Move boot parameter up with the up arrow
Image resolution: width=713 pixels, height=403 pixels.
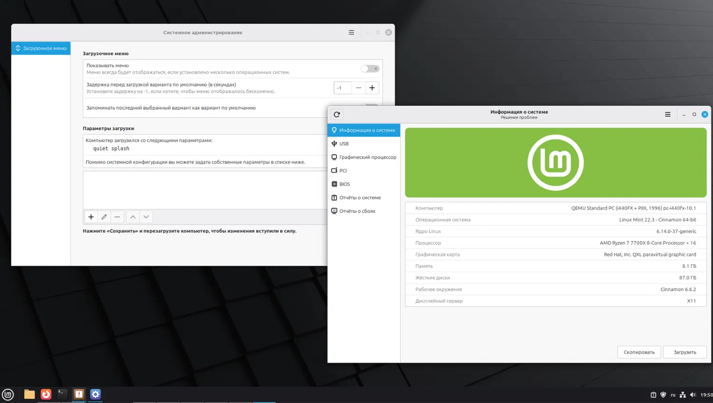133,217
